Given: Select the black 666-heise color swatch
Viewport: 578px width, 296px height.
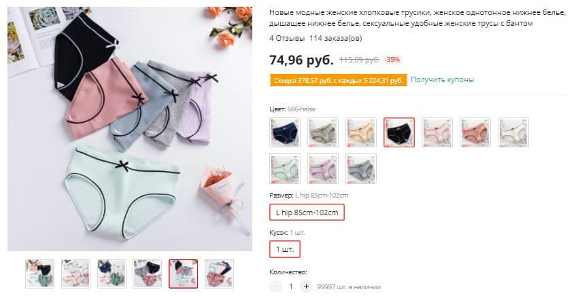Looking at the screenshot, I should [x=399, y=132].
